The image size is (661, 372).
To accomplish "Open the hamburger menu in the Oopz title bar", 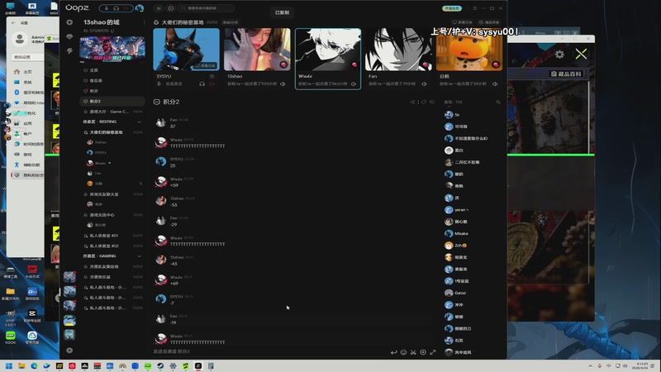I will pyautogui.click(x=474, y=8).
